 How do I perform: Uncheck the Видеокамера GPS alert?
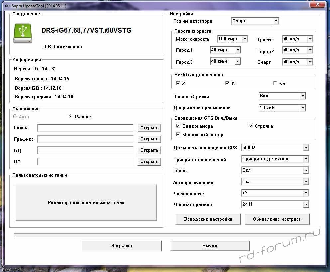178,126
